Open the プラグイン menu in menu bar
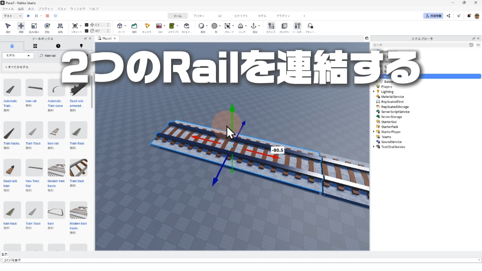This screenshot has height=271, width=482. click(x=46, y=9)
